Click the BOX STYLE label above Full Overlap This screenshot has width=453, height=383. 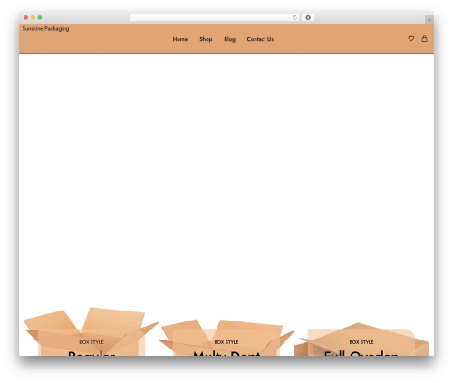361,342
